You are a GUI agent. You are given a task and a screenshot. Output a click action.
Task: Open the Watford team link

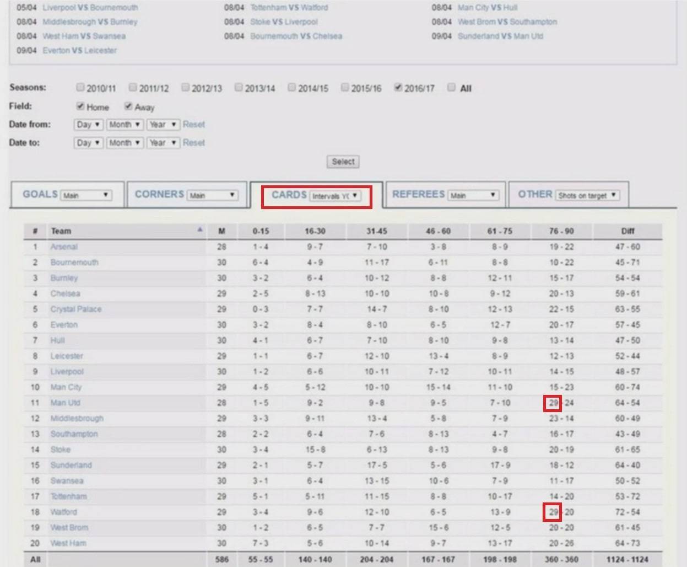point(64,512)
